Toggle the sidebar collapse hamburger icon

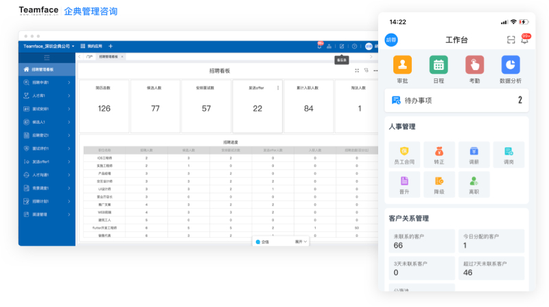(47, 58)
